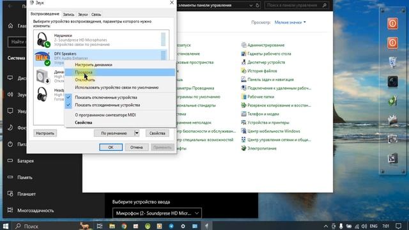Open File Explorer from the taskbar
This screenshot has width=409, height=230.
tap(112, 226)
